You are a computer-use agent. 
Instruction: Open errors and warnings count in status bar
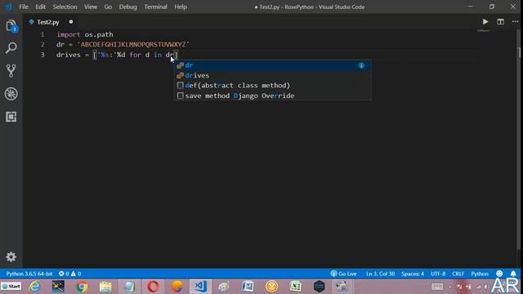[x=70, y=274]
